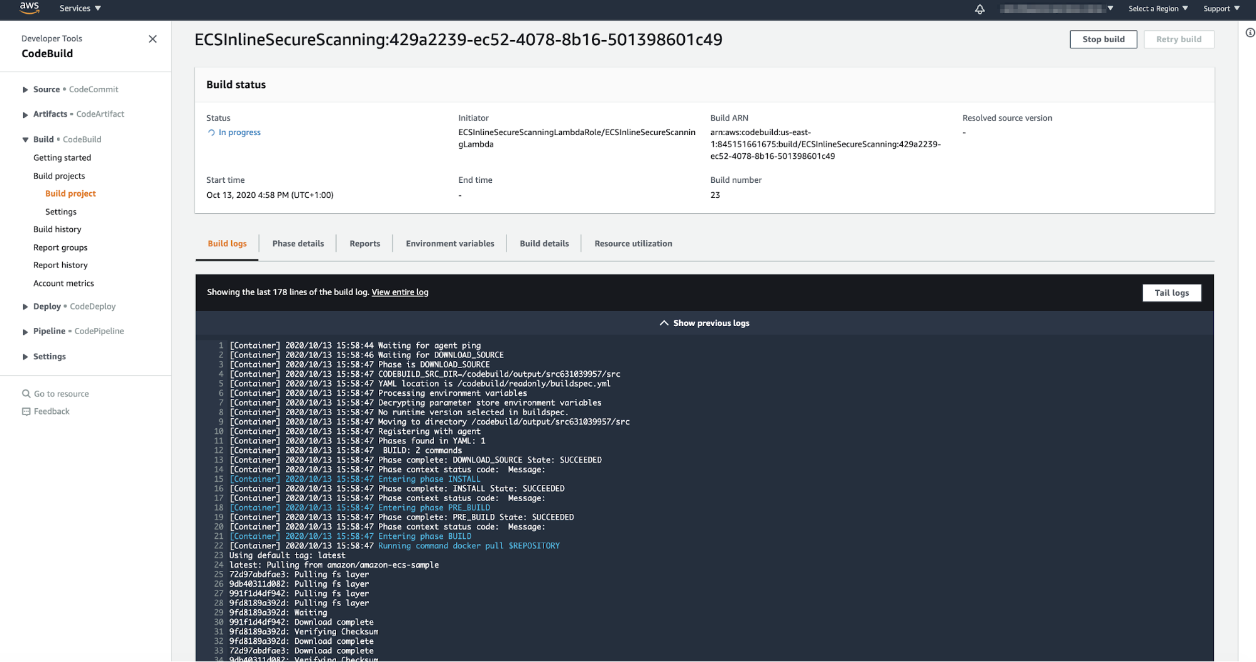Expand the Source CodeCommit section
The image size is (1256, 662).
coord(25,90)
